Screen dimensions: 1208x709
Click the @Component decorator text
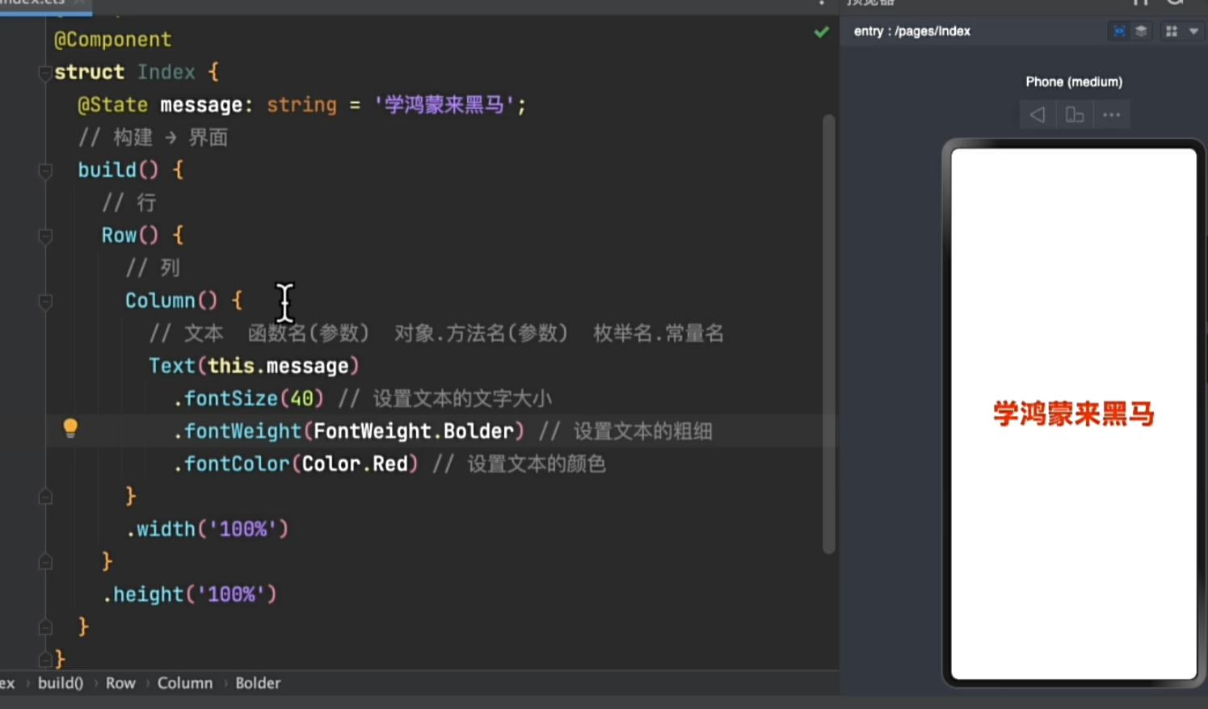click(112, 40)
